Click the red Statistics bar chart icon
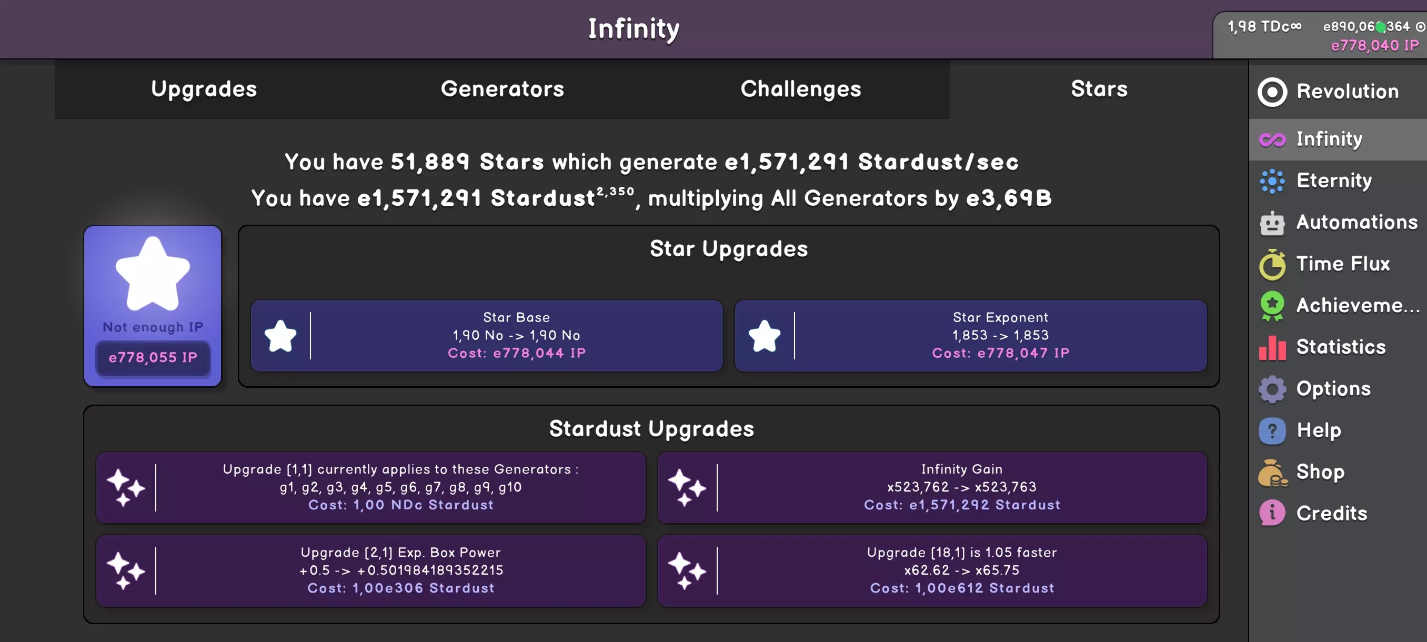 click(1272, 347)
